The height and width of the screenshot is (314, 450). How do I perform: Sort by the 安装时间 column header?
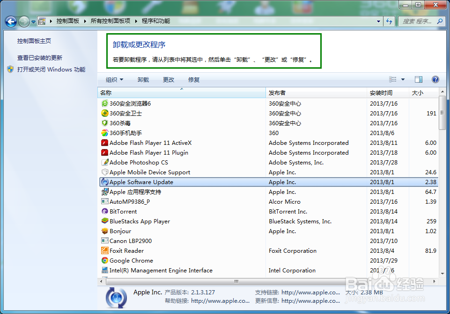click(x=388, y=93)
